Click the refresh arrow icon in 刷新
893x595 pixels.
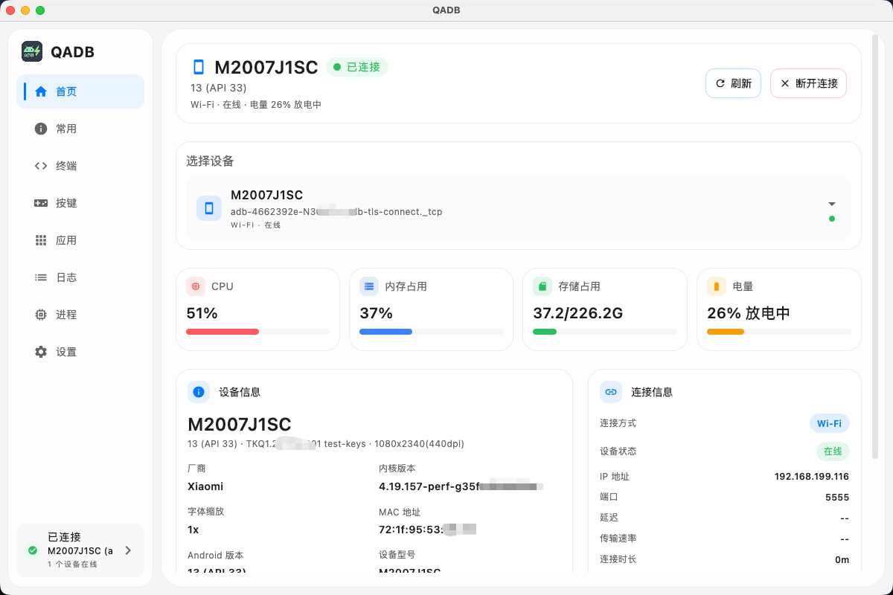[x=720, y=83]
